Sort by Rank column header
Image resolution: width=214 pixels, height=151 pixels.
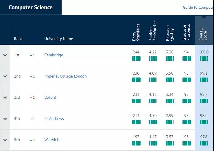click(18, 39)
